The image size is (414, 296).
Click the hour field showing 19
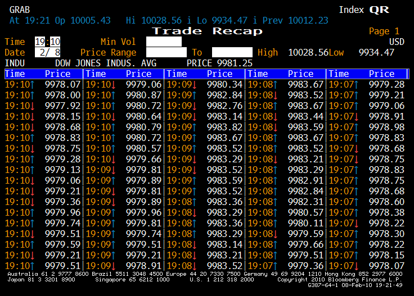pyautogui.click(x=40, y=42)
